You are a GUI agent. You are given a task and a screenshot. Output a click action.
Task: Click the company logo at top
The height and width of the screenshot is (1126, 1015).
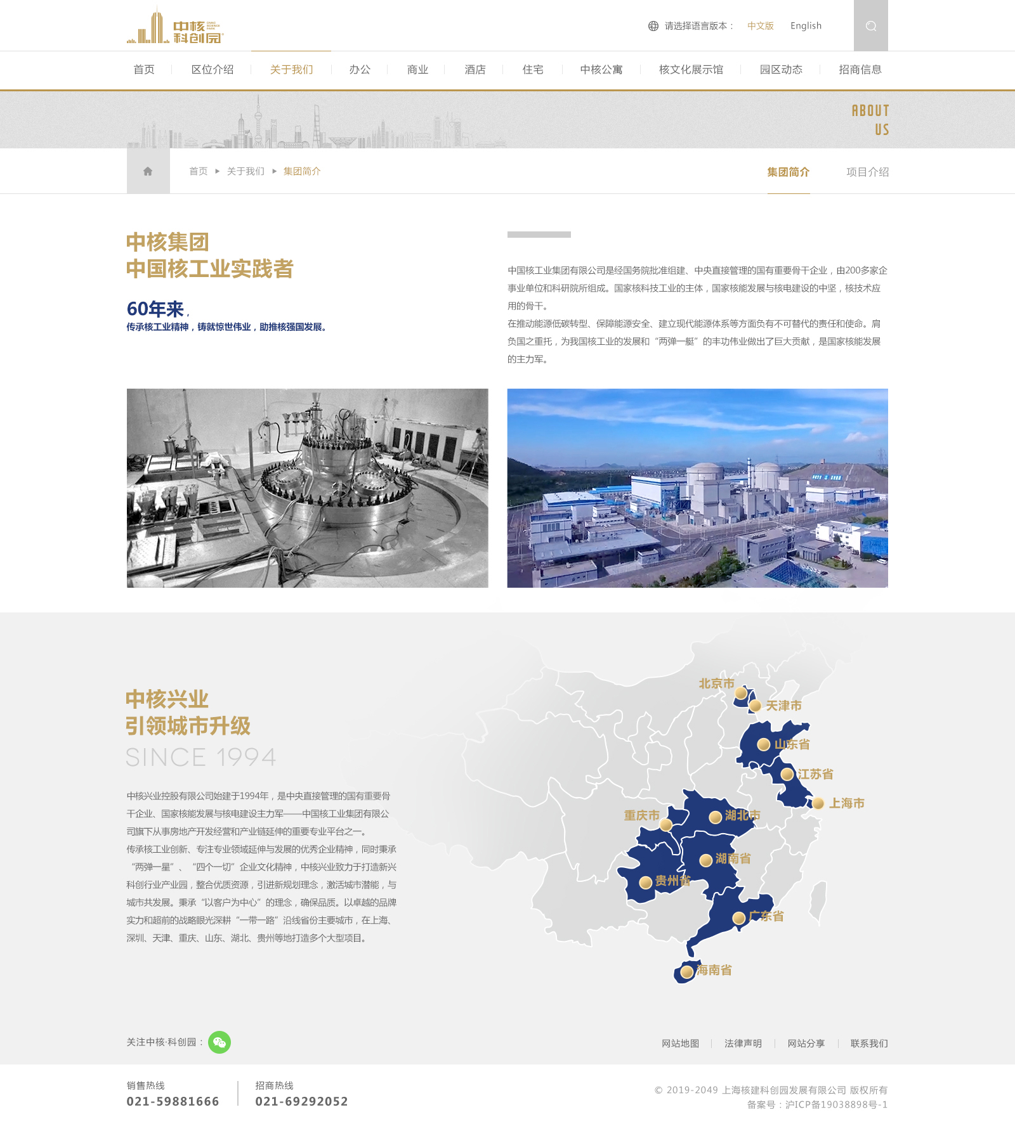point(175,26)
